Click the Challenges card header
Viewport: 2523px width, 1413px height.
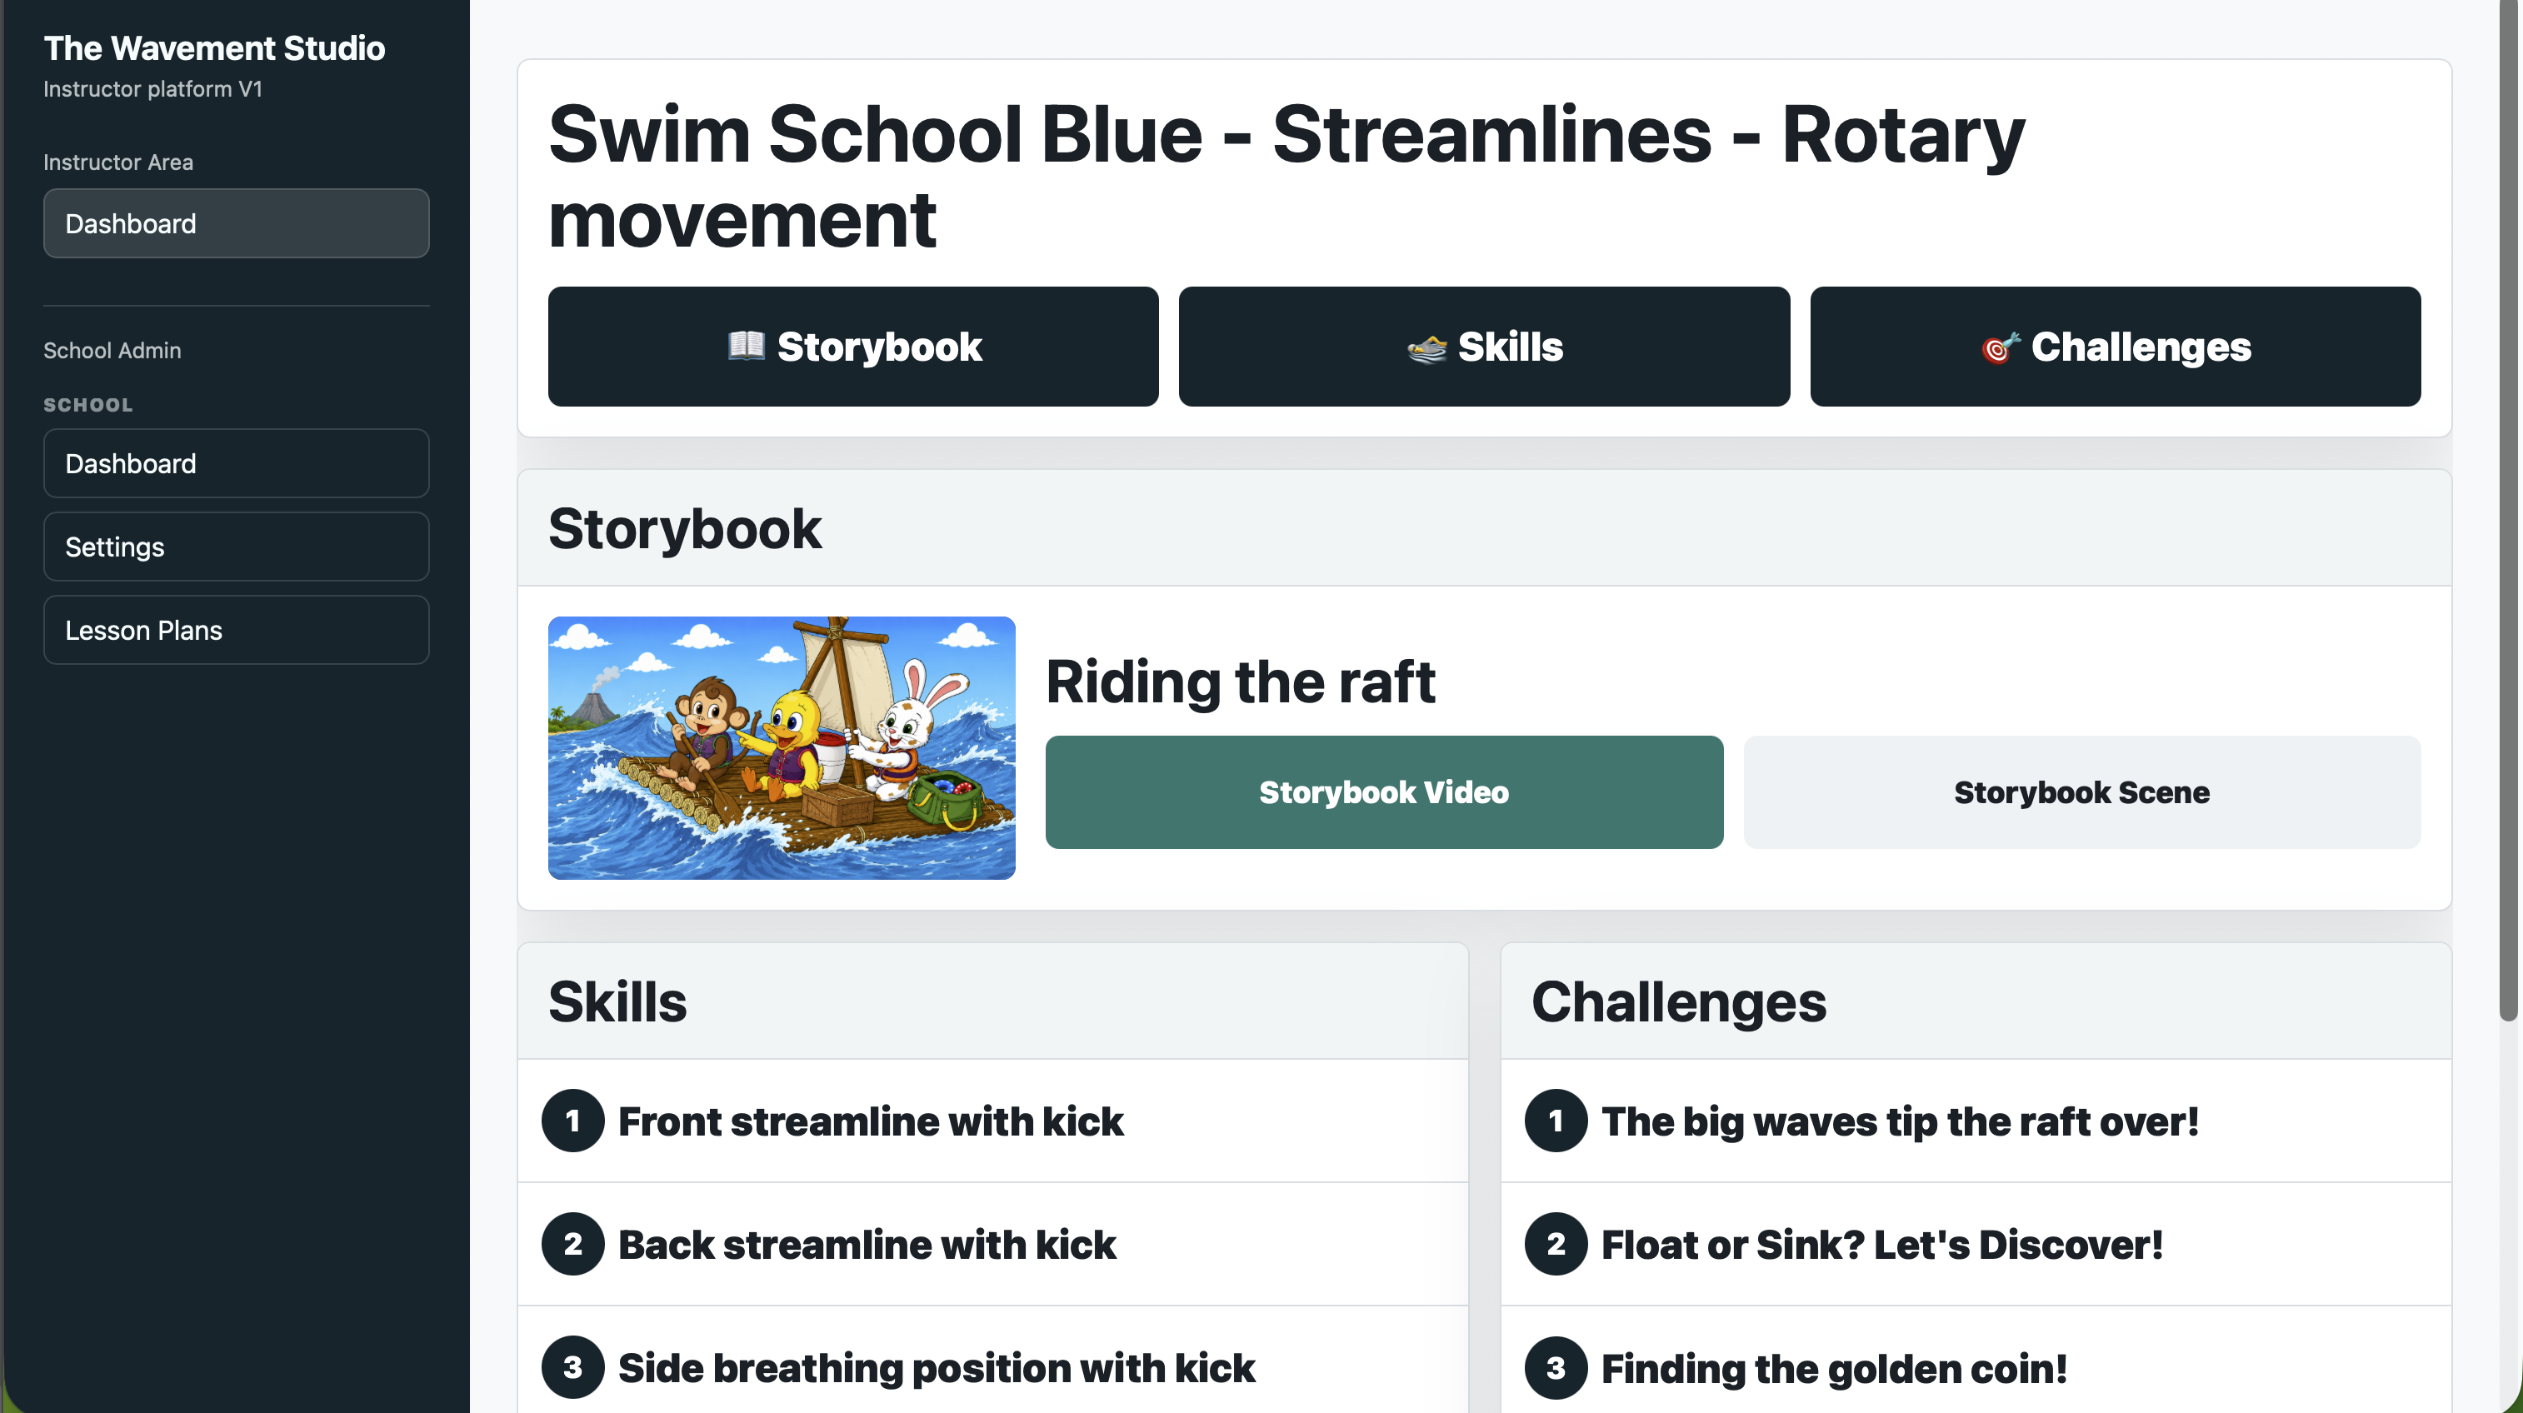[x=1976, y=1001]
